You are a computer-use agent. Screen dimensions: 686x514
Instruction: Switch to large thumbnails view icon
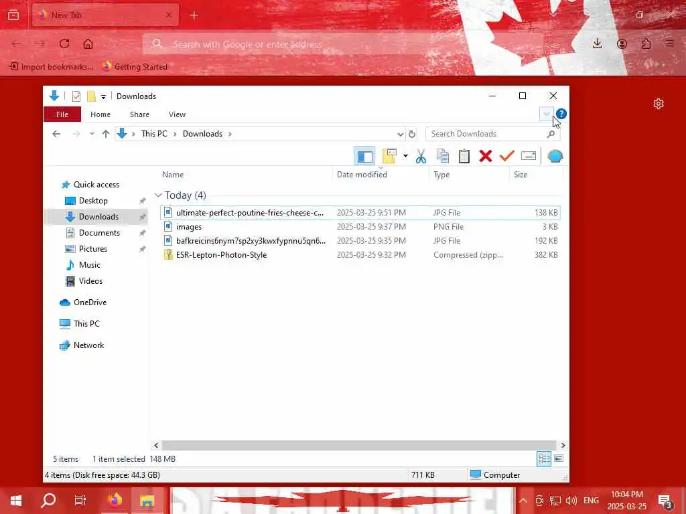(559, 458)
